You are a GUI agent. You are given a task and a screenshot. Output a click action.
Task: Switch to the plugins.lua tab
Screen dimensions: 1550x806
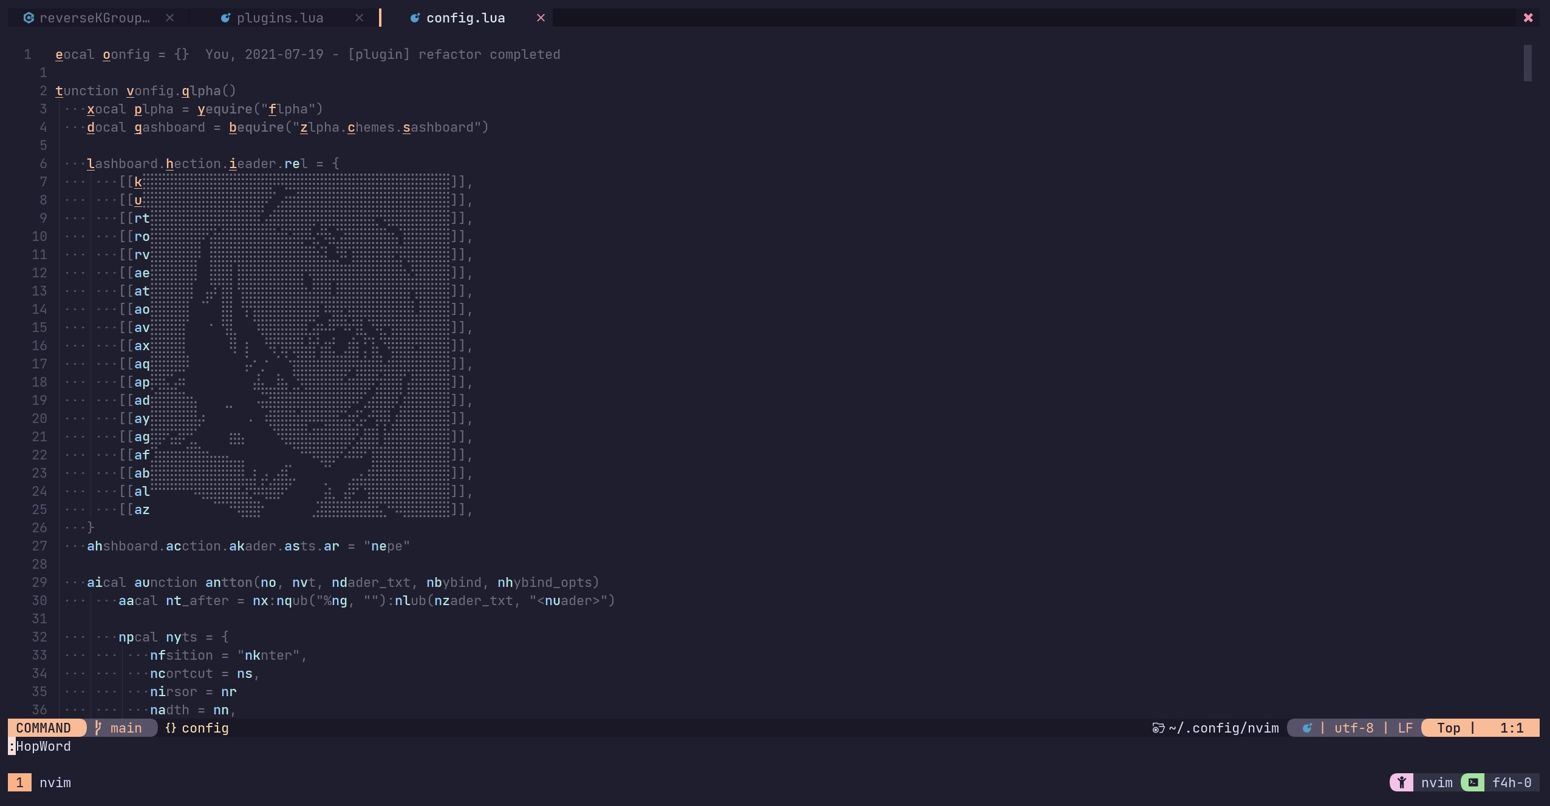(x=279, y=18)
